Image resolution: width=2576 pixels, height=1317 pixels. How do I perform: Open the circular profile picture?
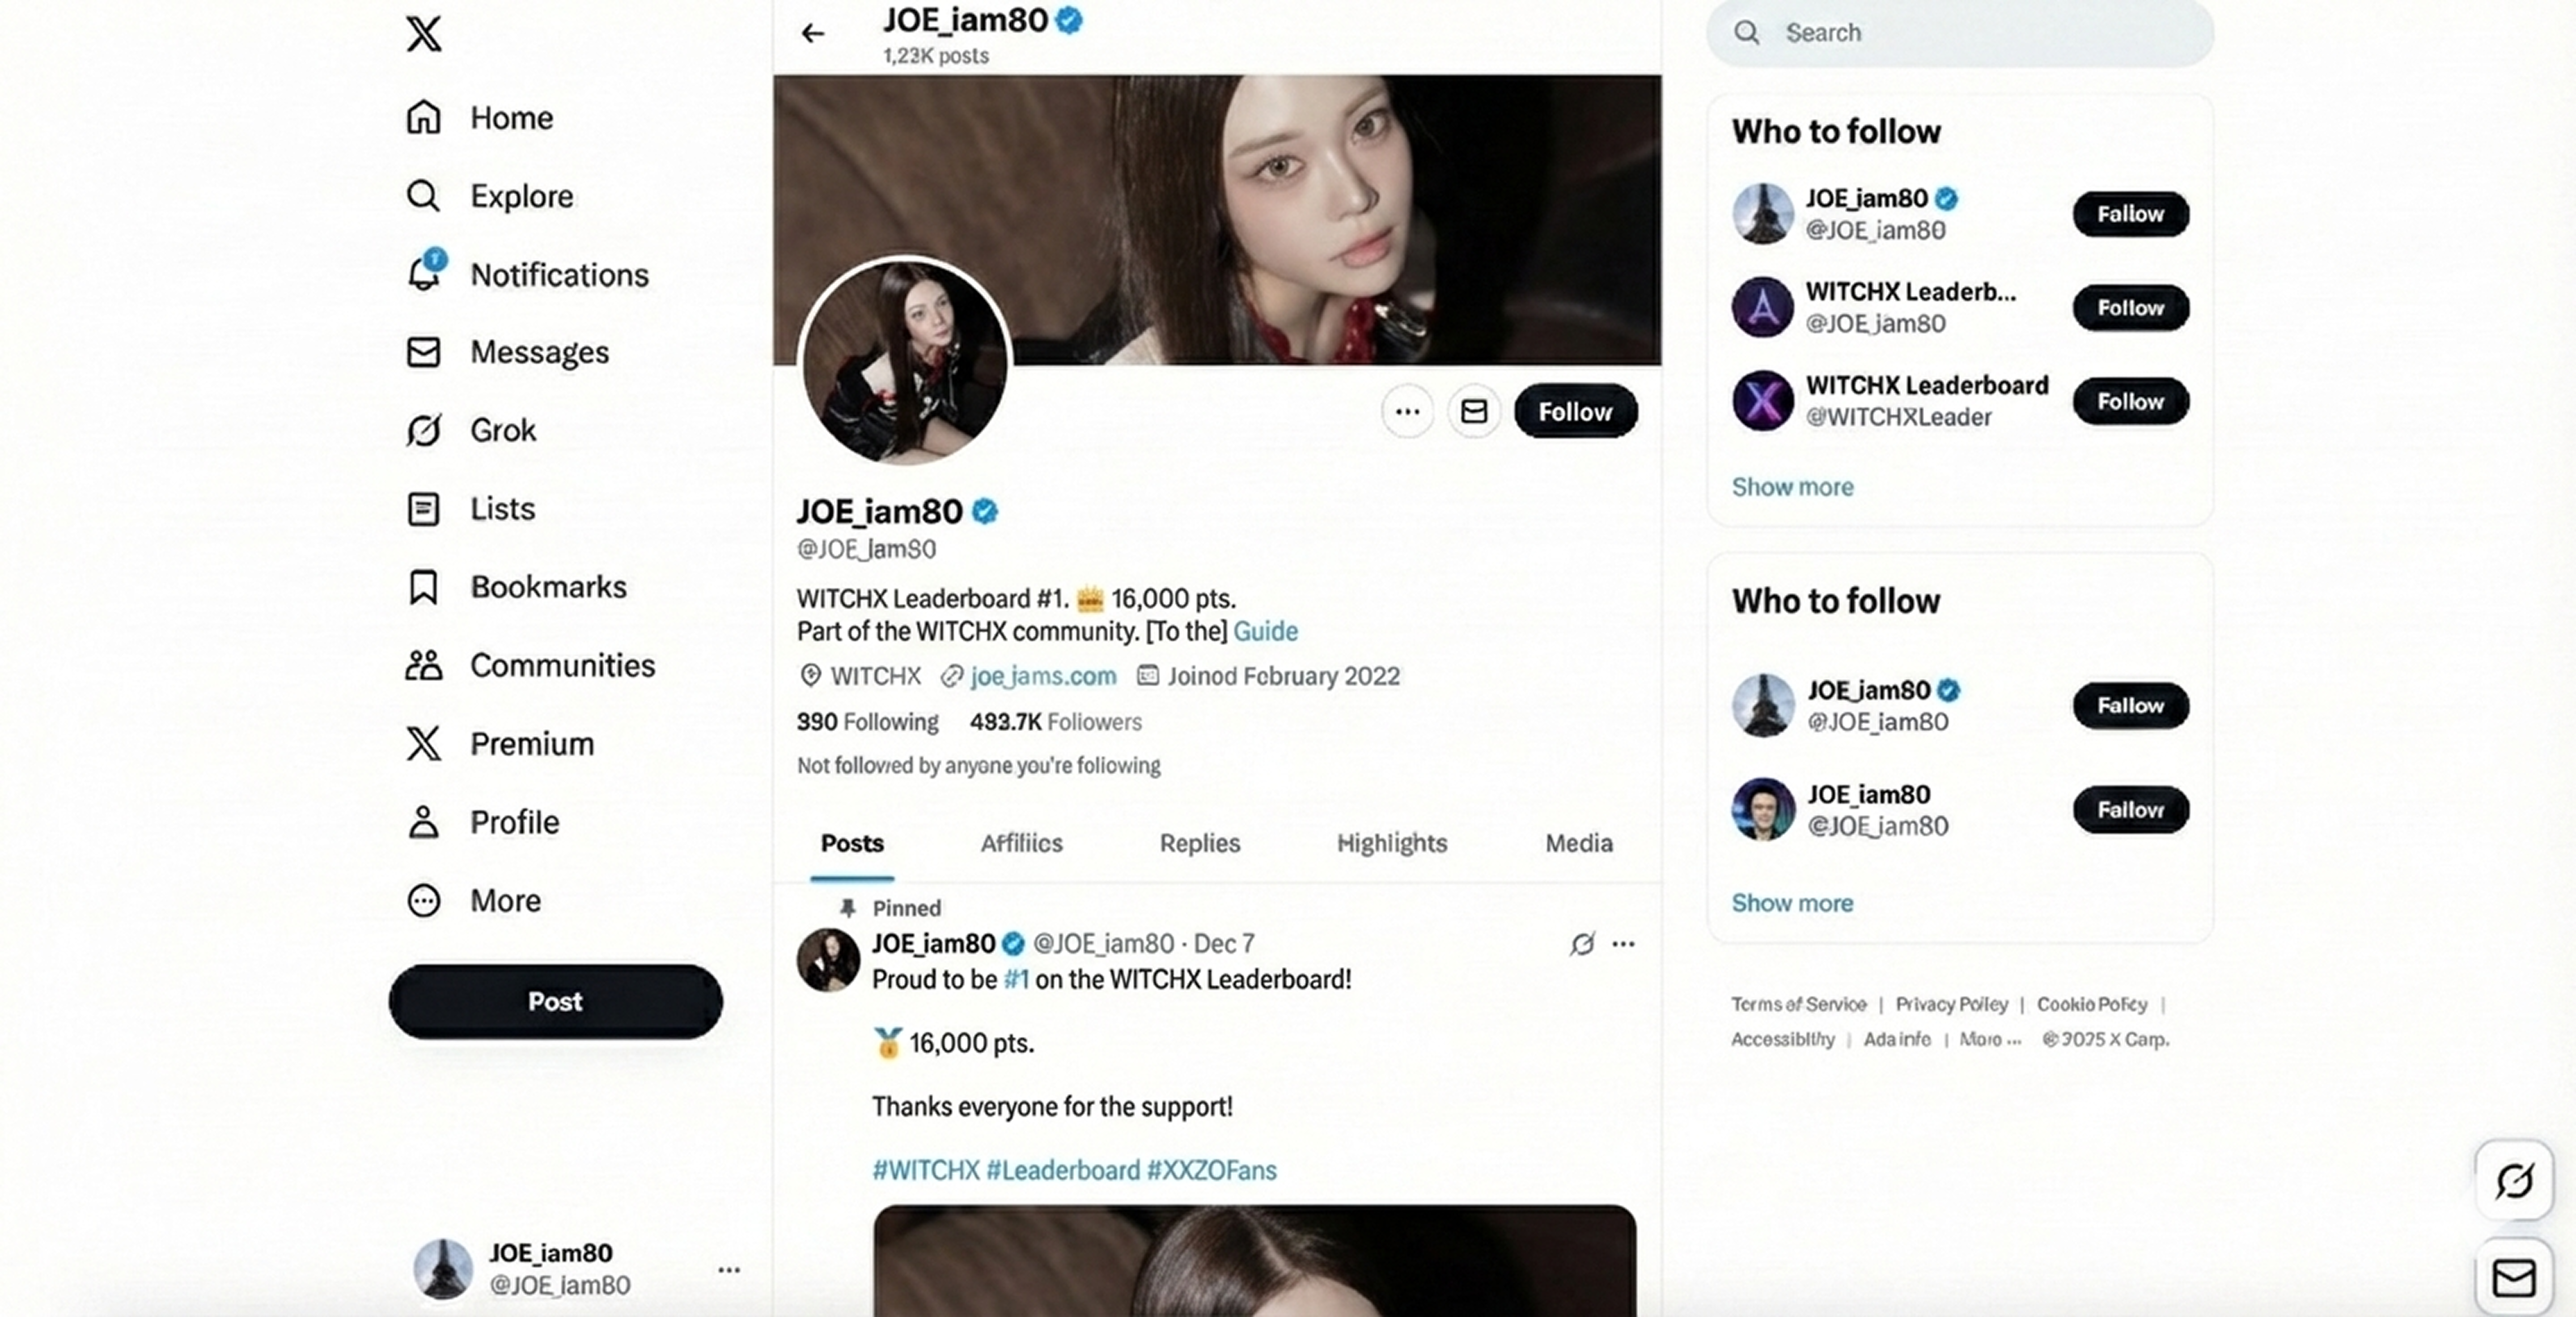905,360
